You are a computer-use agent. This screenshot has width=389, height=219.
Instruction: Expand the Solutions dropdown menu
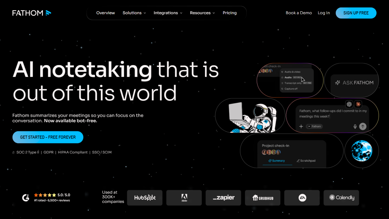(x=134, y=13)
